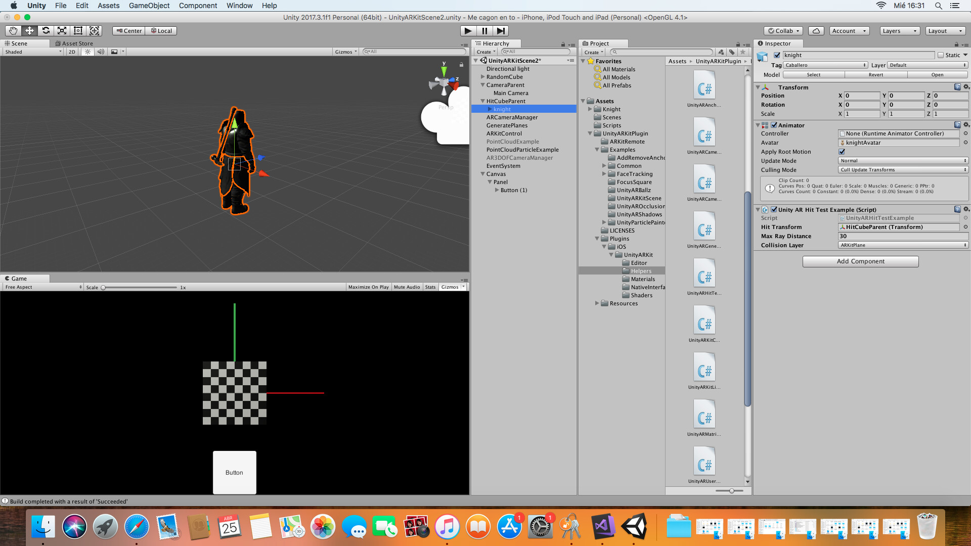Toggle the Static checkbox
The image size is (971, 546).
pos(941,55)
